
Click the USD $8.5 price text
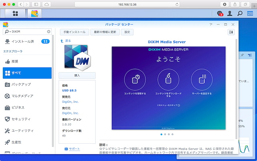(69, 90)
